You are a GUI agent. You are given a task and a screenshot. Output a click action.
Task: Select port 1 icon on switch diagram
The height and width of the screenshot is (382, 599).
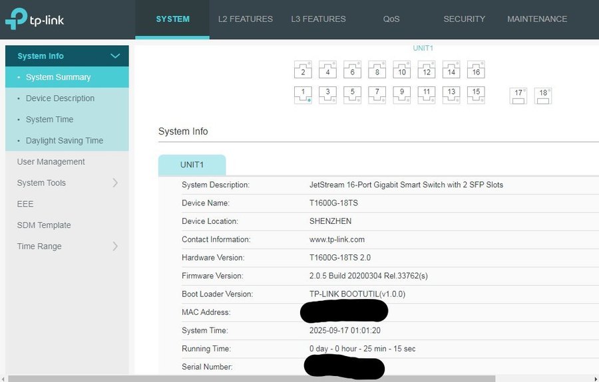pyautogui.click(x=303, y=95)
